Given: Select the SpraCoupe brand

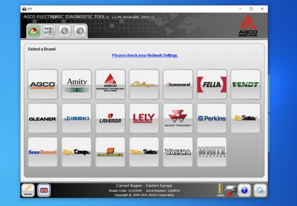Looking at the screenshot, I should tap(77, 152).
